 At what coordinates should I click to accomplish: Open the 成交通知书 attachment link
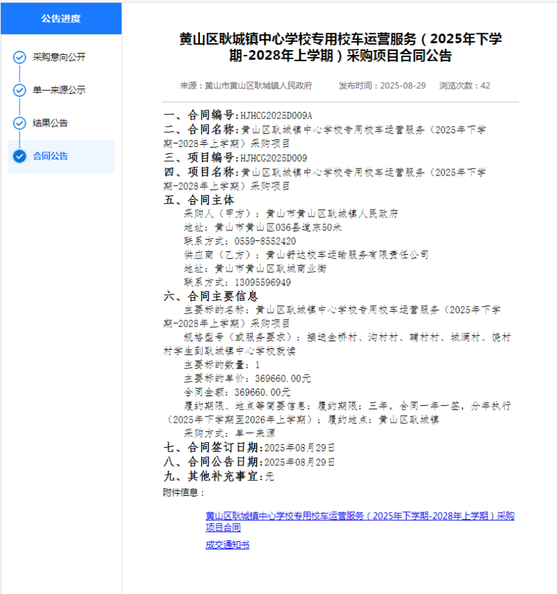tap(227, 545)
